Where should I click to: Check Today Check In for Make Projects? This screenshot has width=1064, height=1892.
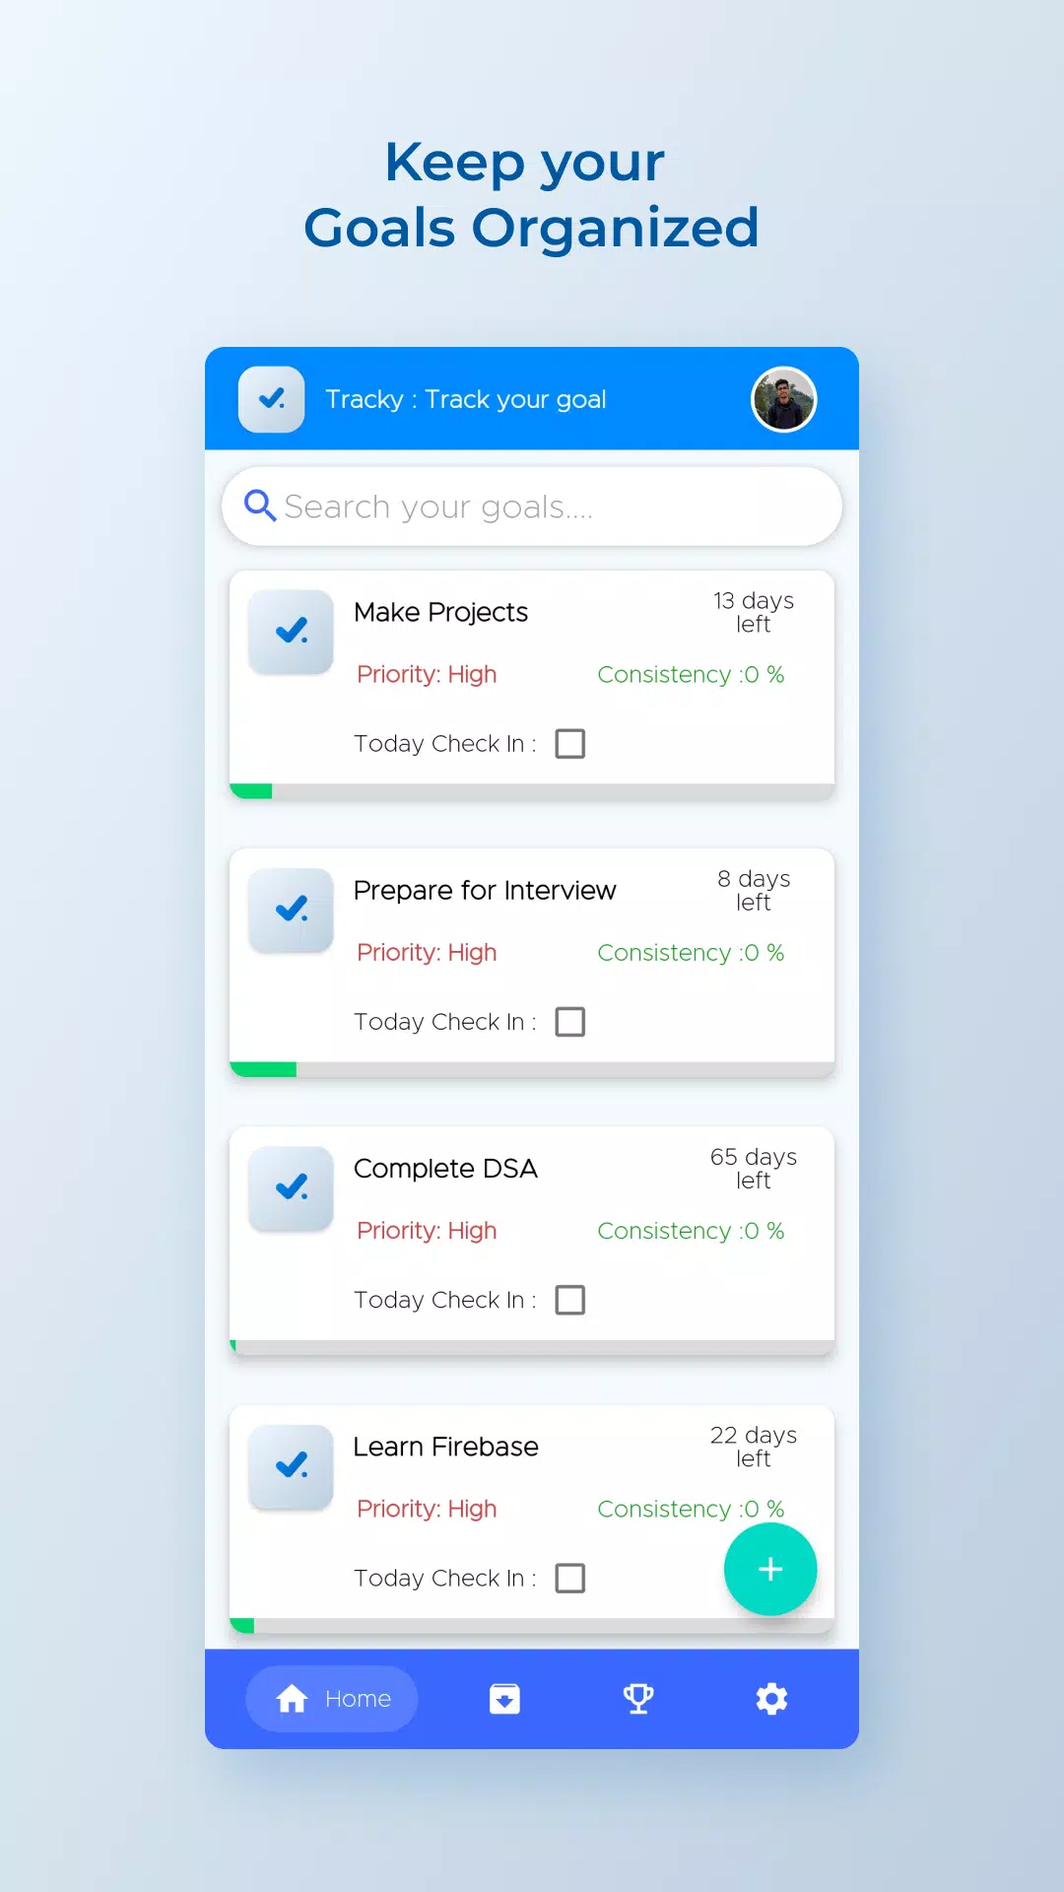click(x=570, y=744)
